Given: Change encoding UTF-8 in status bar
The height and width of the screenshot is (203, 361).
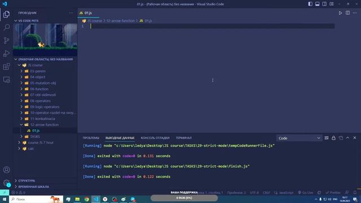Looking at the screenshot, I should point(254,193).
